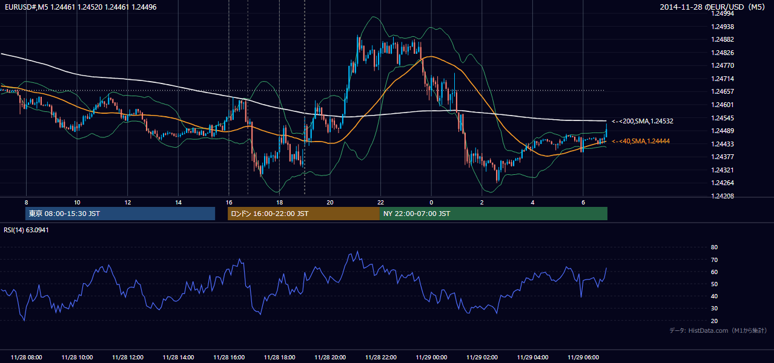774x363 pixels.
Task: Click price axis value 1.24938
Action: (x=723, y=27)
